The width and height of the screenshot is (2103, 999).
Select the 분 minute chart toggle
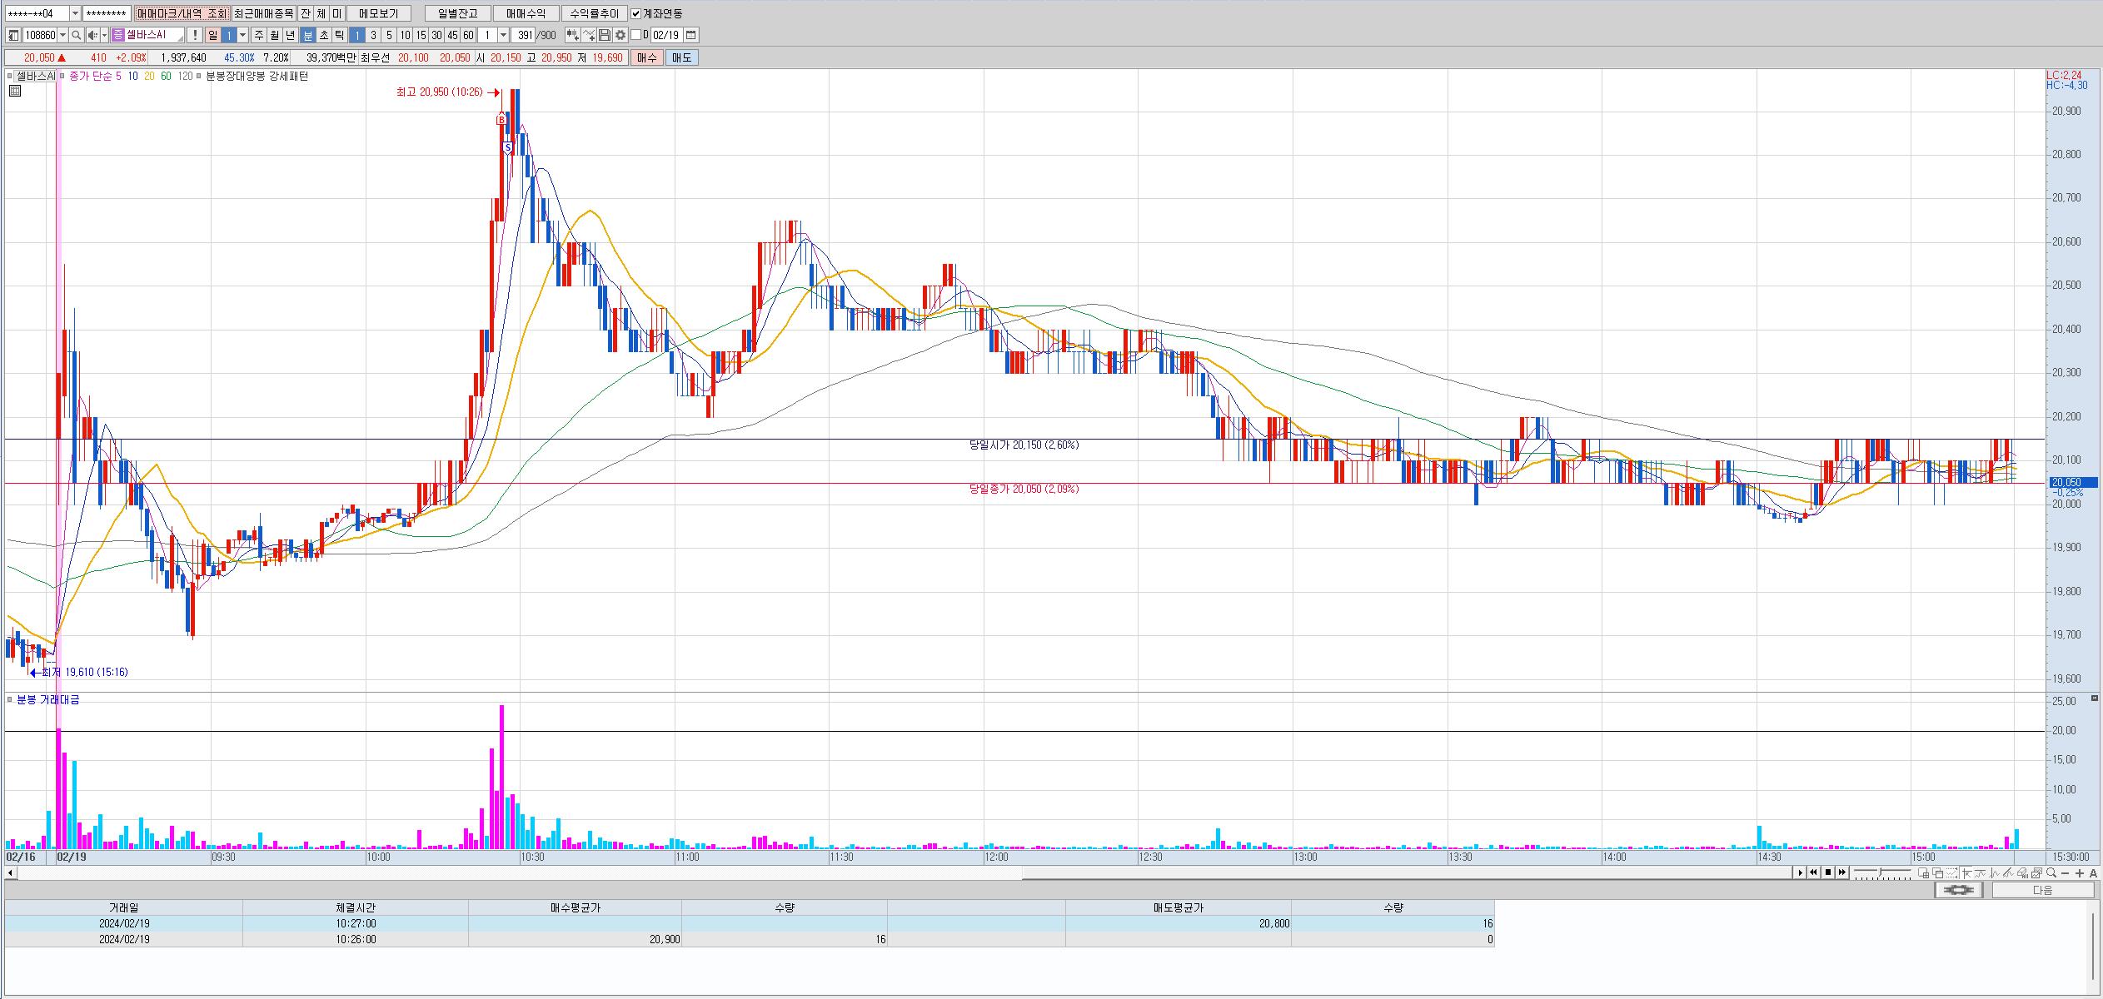(307, 35)
